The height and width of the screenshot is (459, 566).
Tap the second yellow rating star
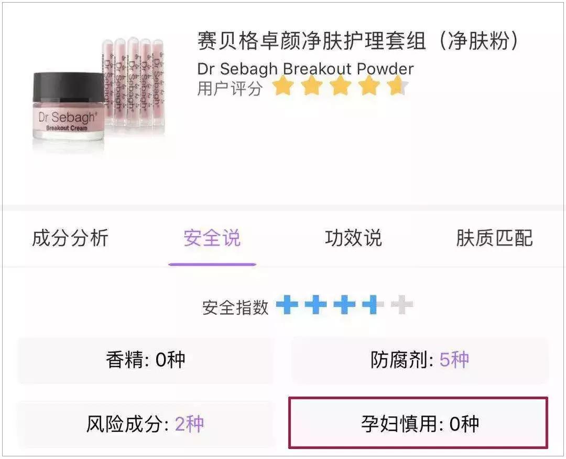pyautogui.click(x=312, y=87)
